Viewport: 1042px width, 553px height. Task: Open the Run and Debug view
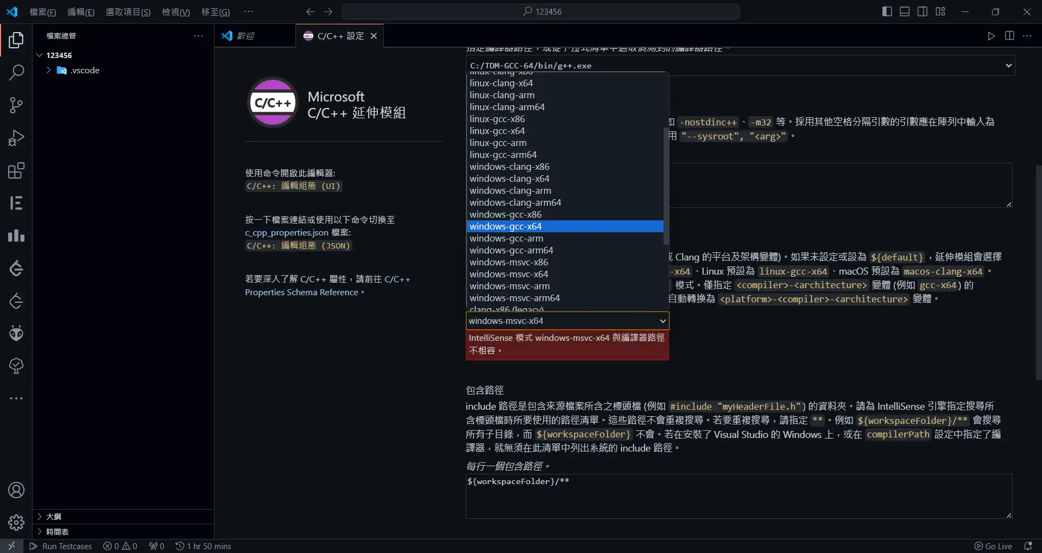click(x=16, y=137)
